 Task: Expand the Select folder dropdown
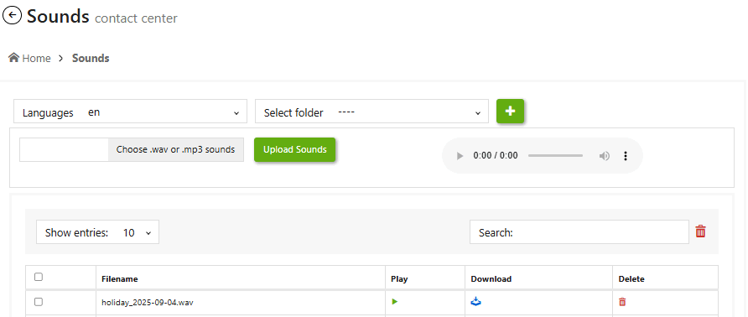(371, 112)
